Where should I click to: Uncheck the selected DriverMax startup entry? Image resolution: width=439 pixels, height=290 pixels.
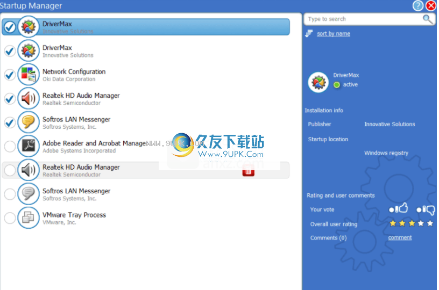[x=10, y=27]
